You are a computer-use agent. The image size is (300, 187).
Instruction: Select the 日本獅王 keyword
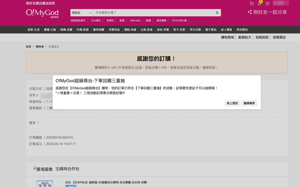click(96, 20)
